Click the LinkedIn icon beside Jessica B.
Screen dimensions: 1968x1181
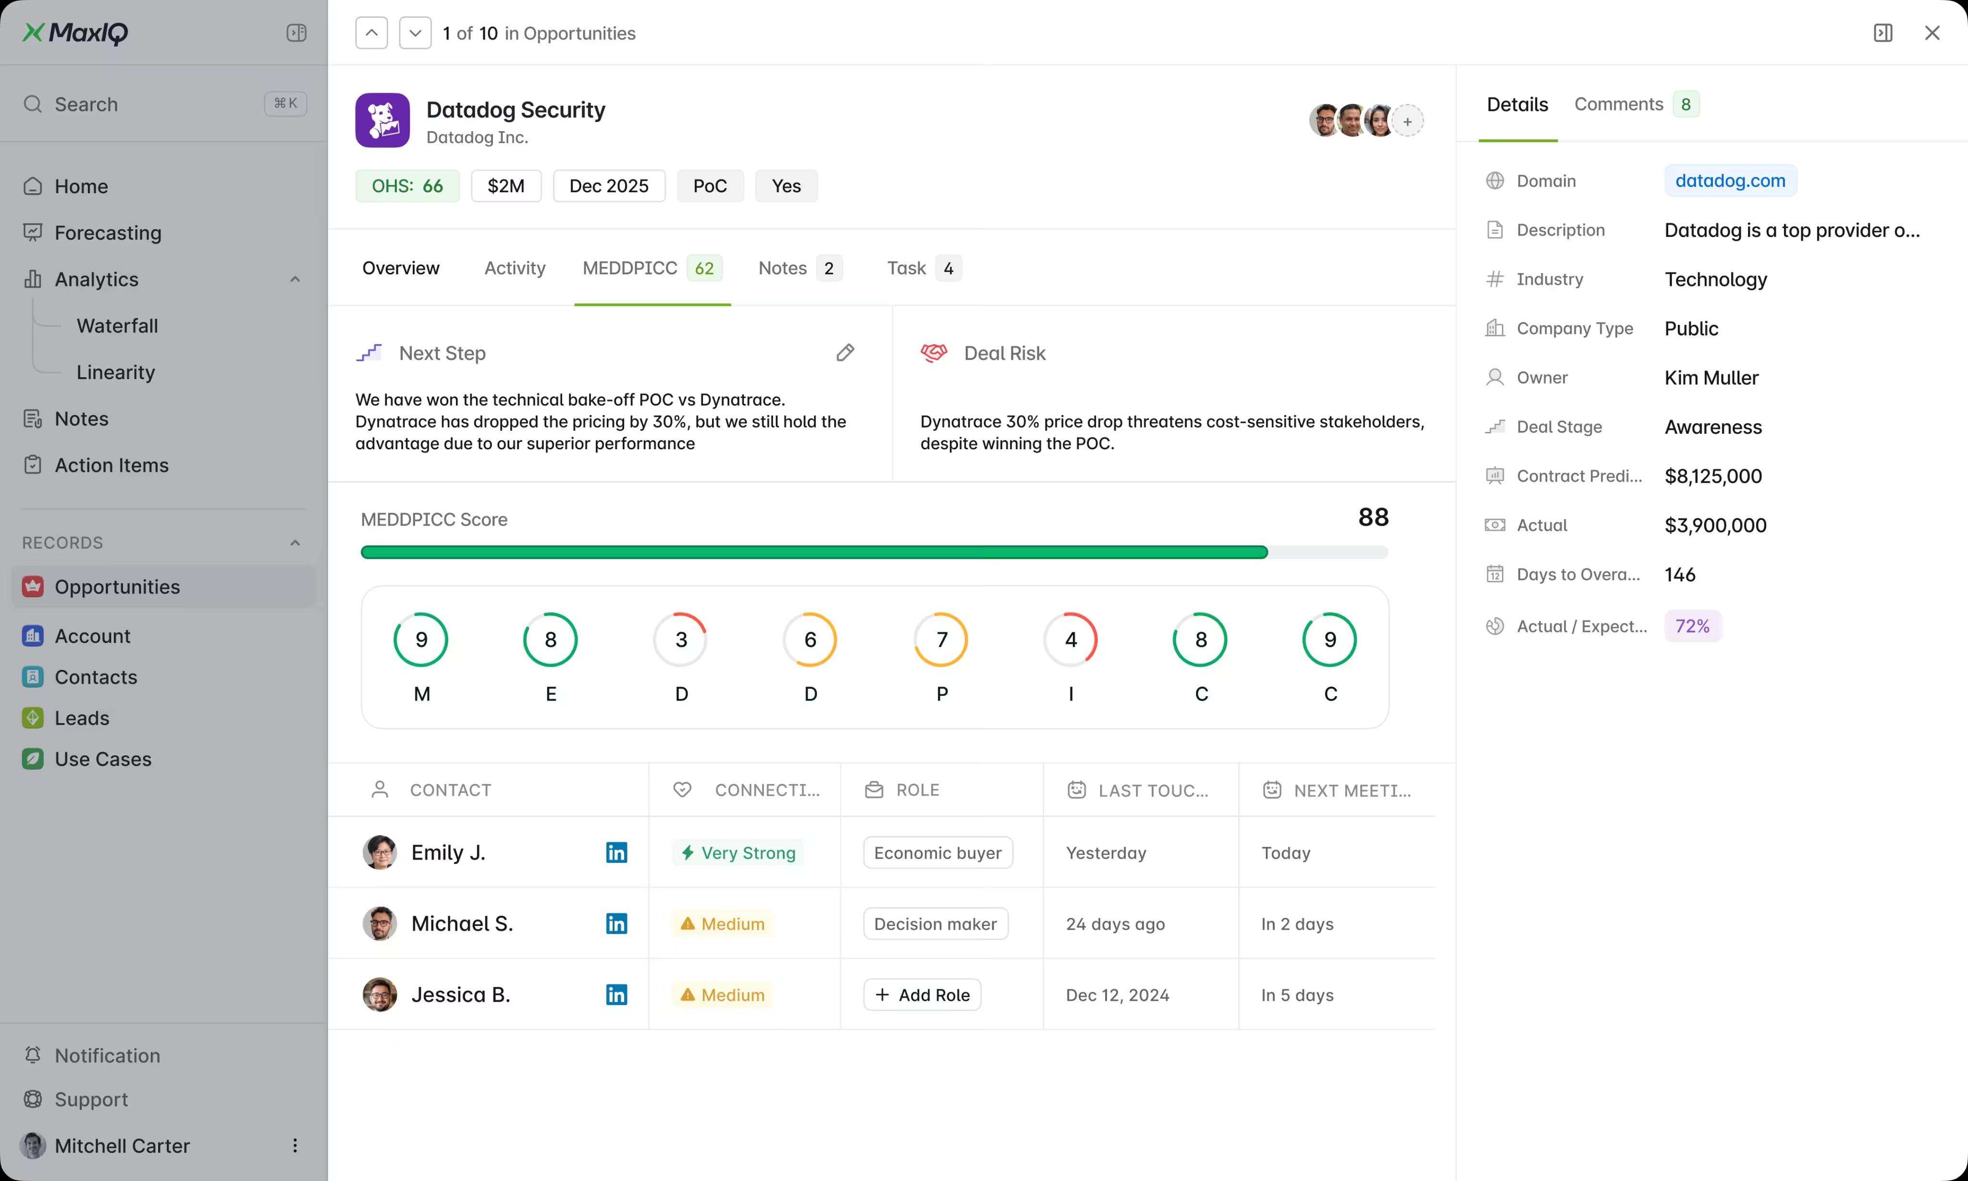pos(616,995)
